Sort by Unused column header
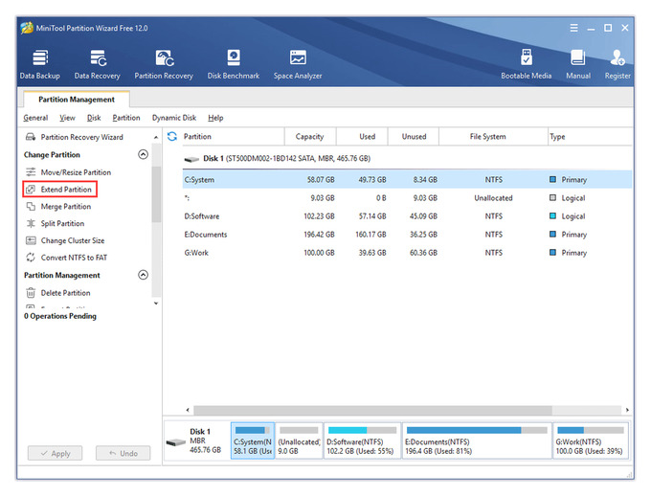 point(414,136)
